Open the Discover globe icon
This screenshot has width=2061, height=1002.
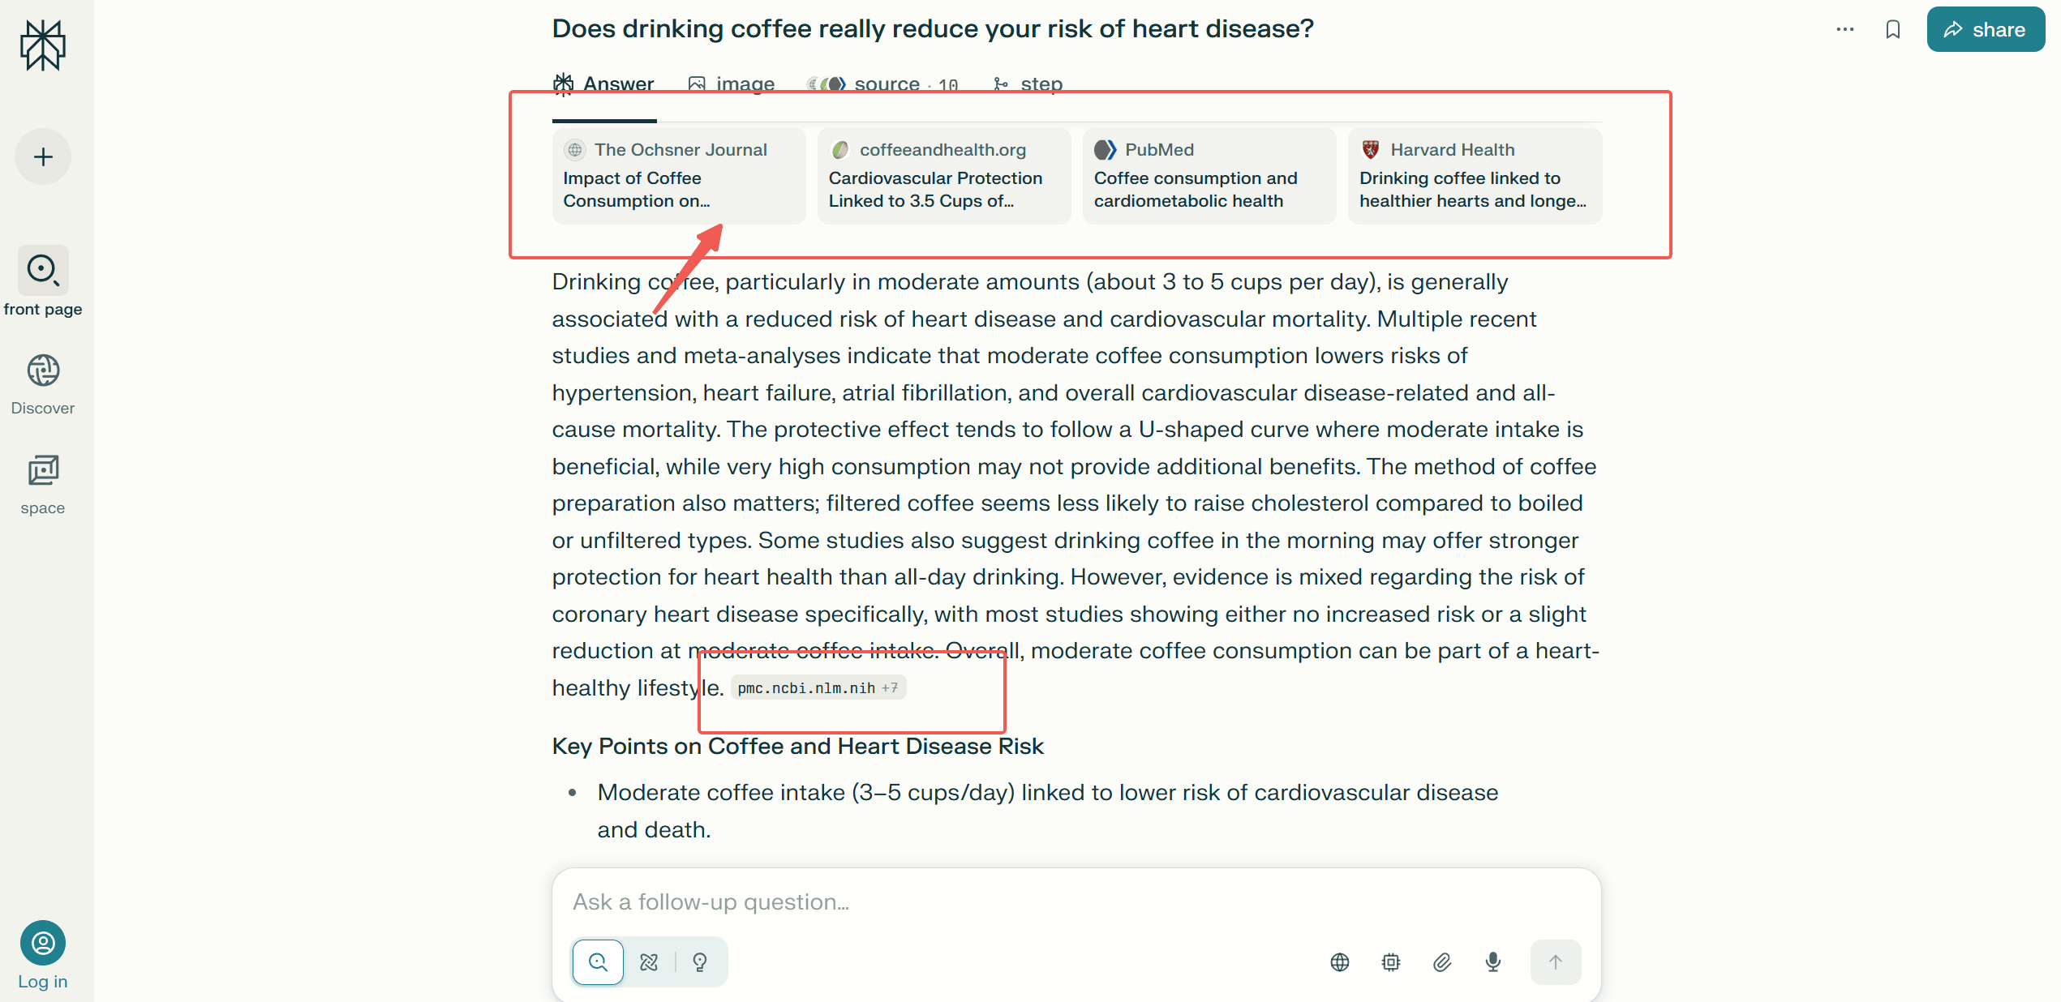(x=43, y=370)
